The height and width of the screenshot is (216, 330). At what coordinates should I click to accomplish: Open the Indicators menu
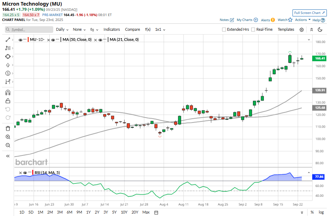pyautogui.click(x=112, y=30)
